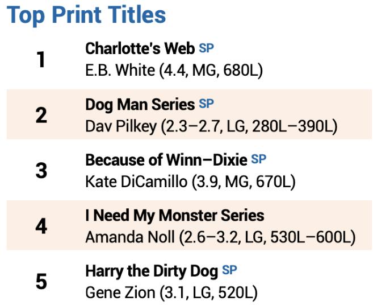Click the SP badge beside Charlotte's Web

click(206, 49)
